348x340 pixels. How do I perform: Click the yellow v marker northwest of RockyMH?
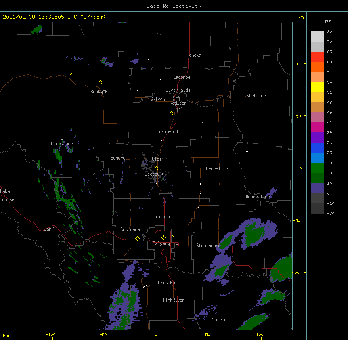[x=71, y=74]
